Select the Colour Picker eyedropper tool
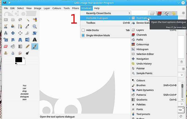The image size is (187, 119). 28,26
